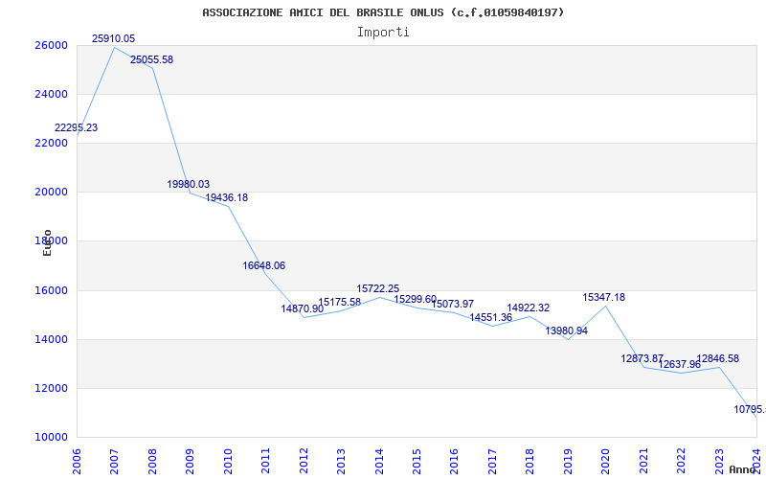This screenshot has height=479, width=766.
Task: Click the y-axis tick 10000
Action: [x=51, y=437]
